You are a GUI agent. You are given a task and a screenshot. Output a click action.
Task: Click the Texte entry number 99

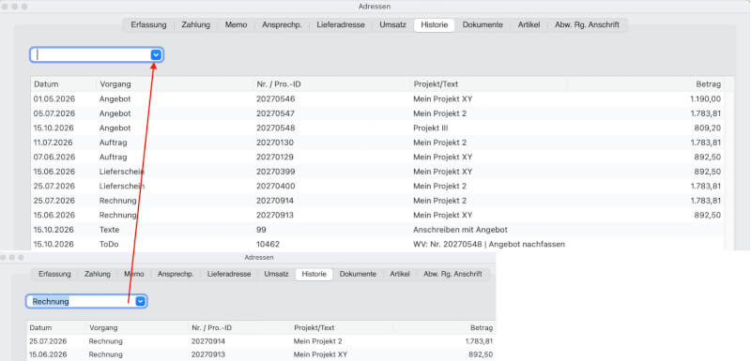(x=261, y=230)
